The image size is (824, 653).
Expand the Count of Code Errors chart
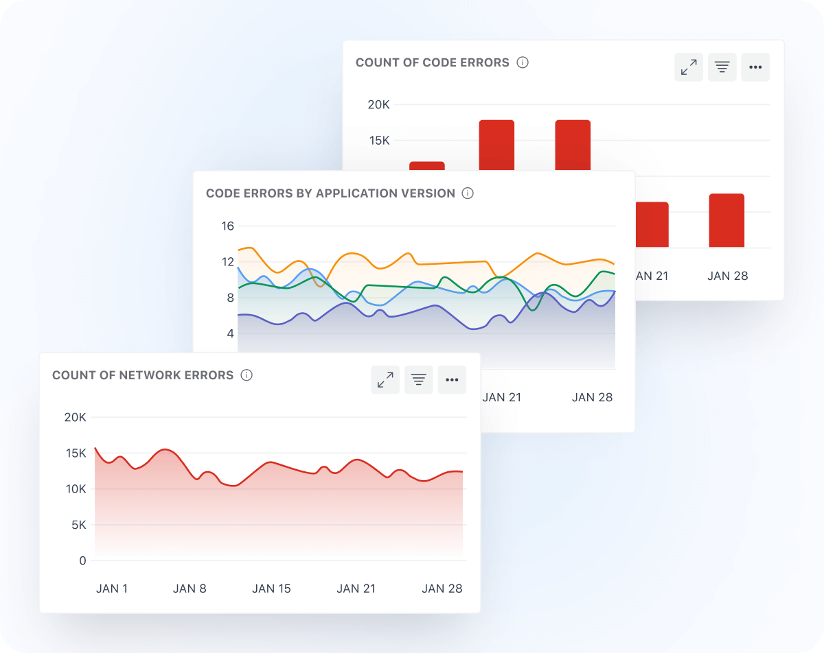[x=689, y=67]
